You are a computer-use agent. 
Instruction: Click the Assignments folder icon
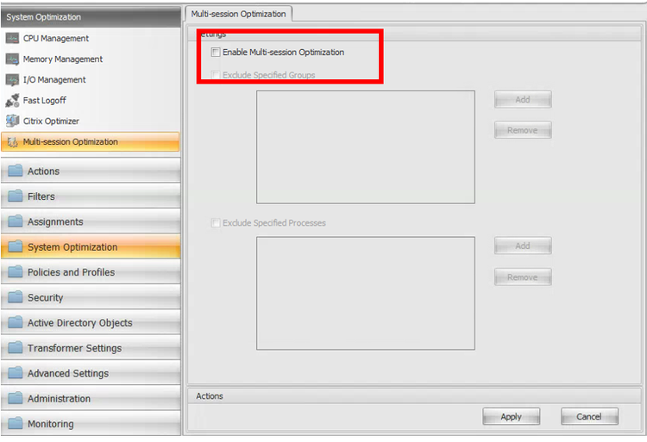tap(16, 221)
